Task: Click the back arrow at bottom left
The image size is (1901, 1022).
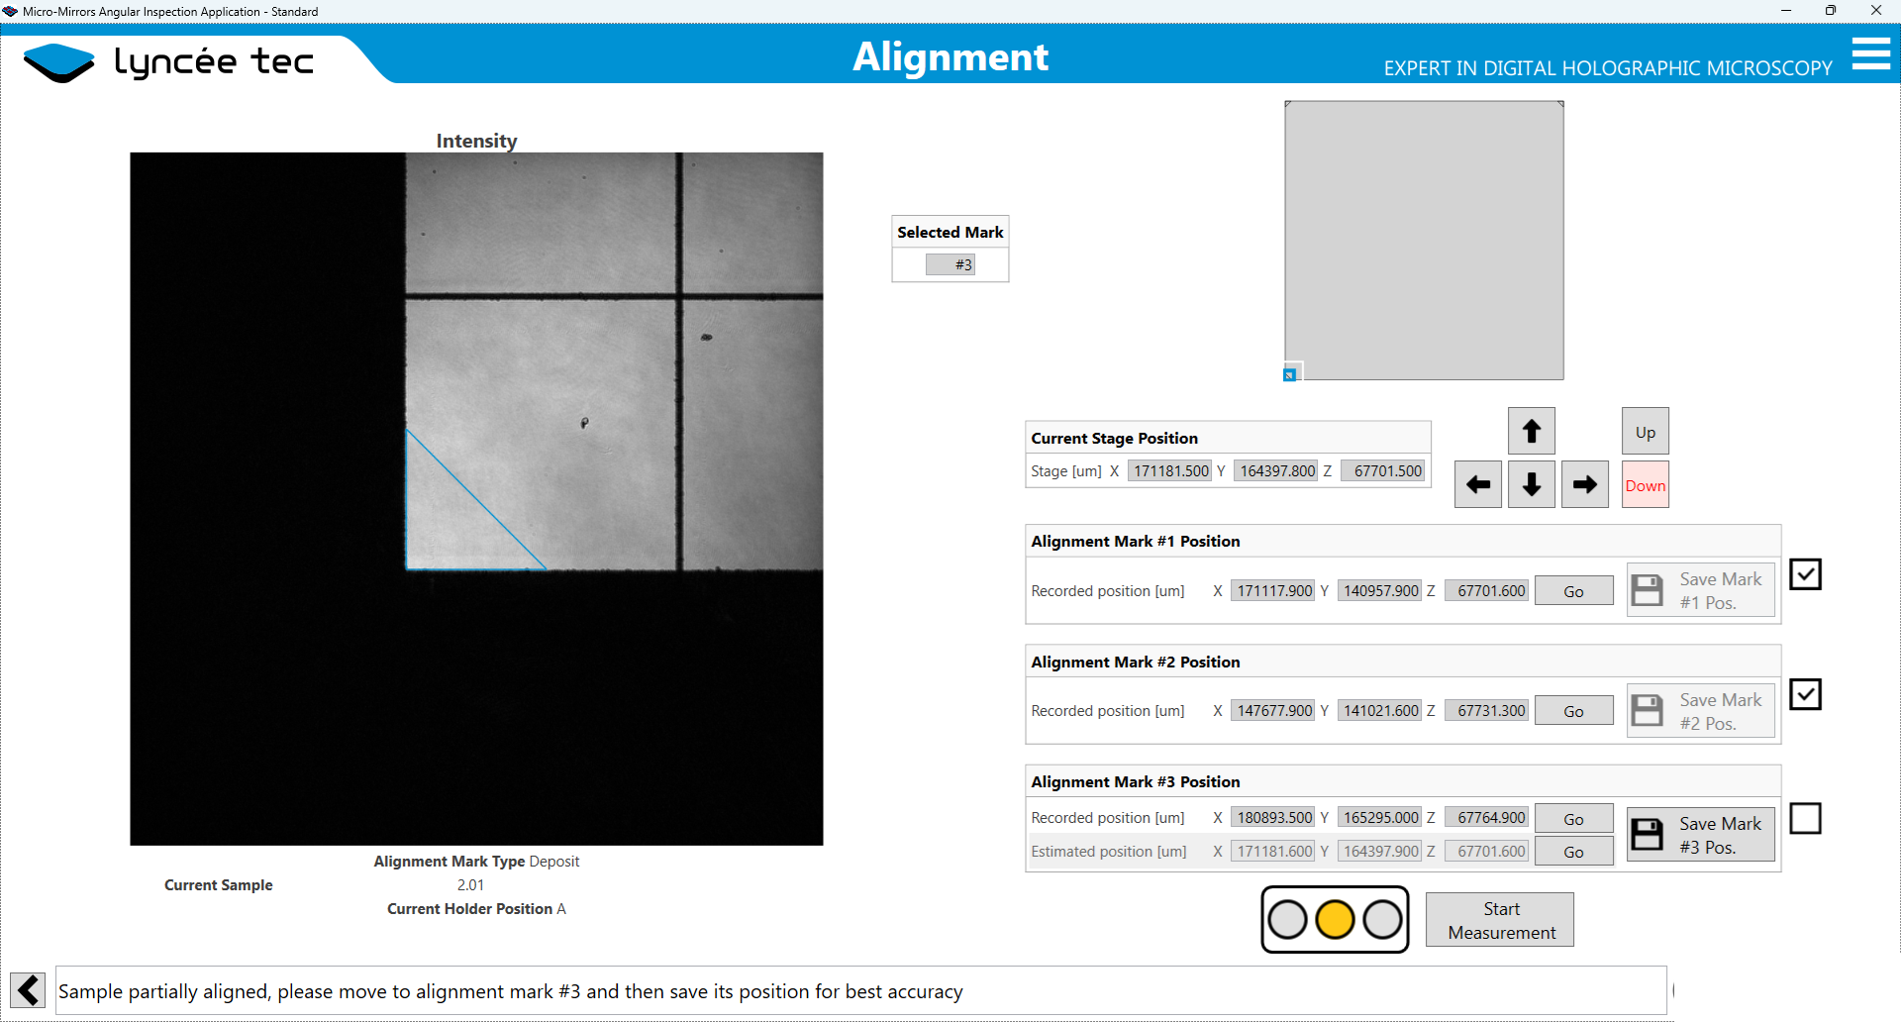Action: (x=28, y=989)
